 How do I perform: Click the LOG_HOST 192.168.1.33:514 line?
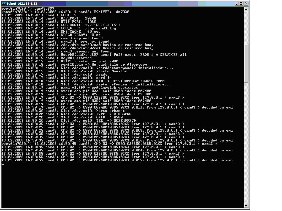pos(91,25)
